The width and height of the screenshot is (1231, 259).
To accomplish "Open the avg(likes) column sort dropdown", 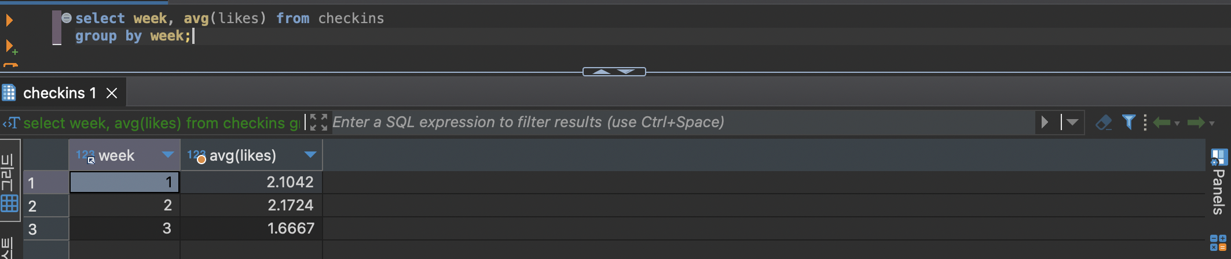I will [x=310, y=155].
